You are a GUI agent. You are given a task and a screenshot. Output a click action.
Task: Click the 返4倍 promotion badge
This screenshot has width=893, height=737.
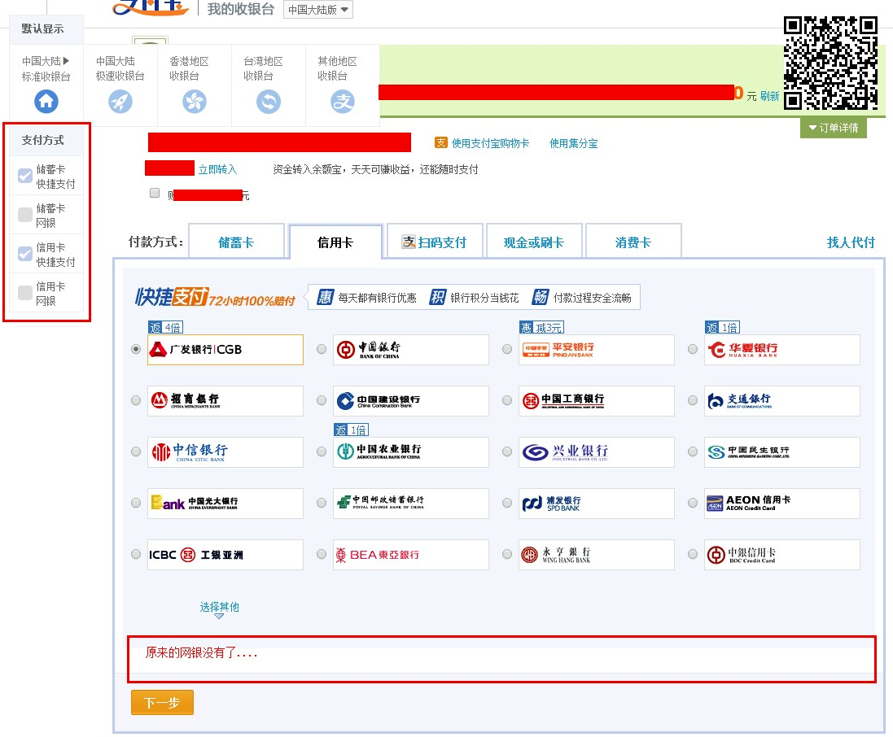coord(166,327)
